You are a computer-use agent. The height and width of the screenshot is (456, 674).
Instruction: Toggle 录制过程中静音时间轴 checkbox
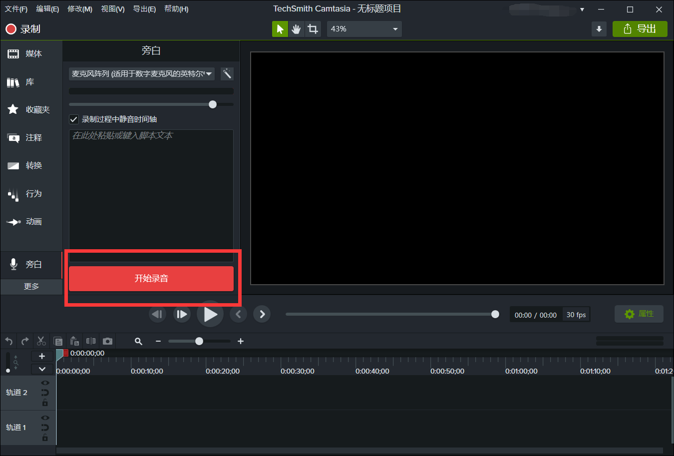73,119
